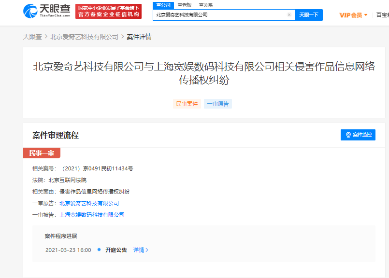Click the case title heading text
Screen dimensions: 389x278
[204, 73]
